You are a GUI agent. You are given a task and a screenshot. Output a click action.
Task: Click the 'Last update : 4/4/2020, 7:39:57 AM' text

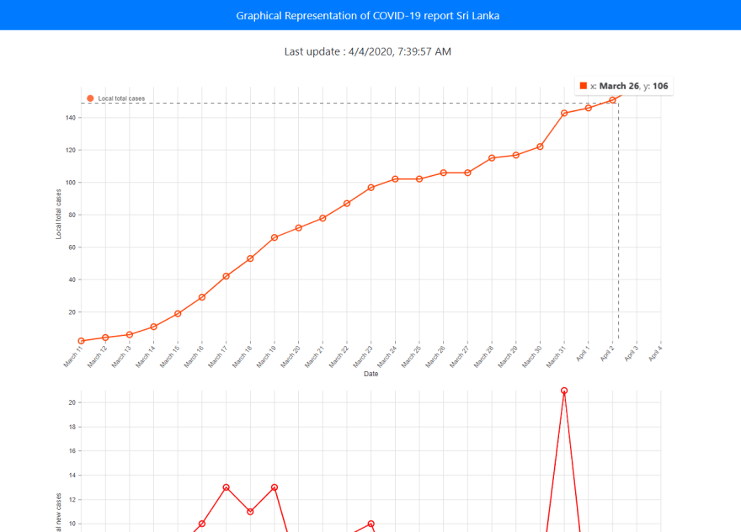click(x=368, y=51)
